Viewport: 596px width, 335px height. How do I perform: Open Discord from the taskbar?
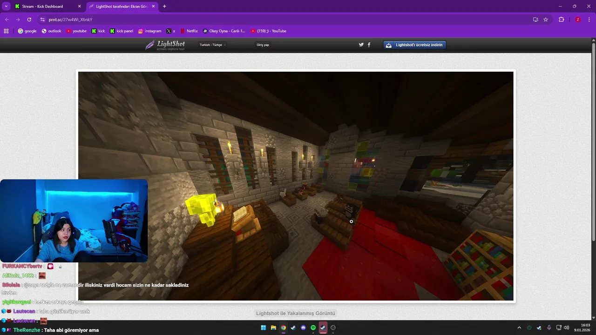(303, 328)
